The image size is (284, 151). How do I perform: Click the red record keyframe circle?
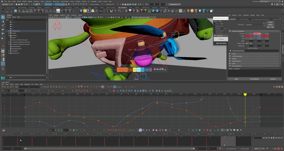click(x=114, y=91)
